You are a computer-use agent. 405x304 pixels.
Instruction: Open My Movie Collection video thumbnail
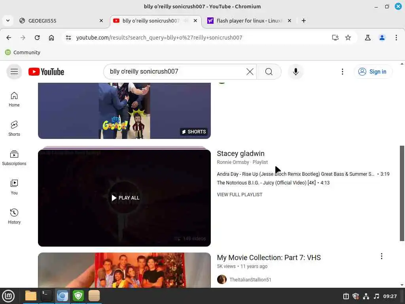124,270
